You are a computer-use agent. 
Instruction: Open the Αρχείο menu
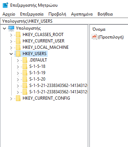(x=9, y=14)
